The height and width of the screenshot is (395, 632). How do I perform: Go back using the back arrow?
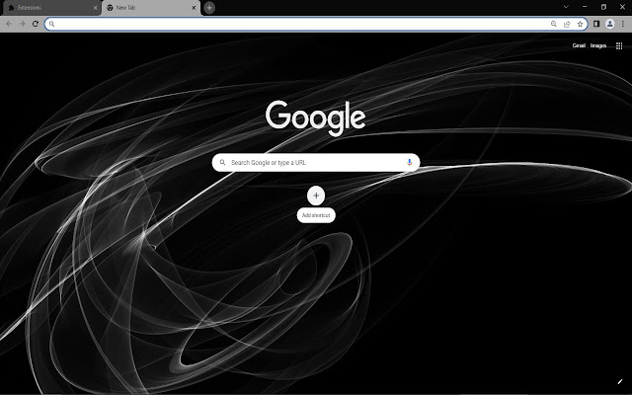[x=9, y=24]
